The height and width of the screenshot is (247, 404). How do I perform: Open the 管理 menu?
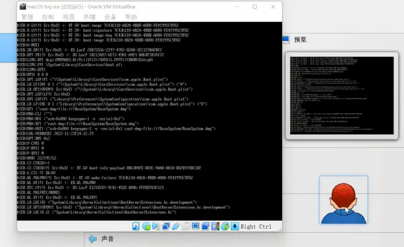point(28,17)
